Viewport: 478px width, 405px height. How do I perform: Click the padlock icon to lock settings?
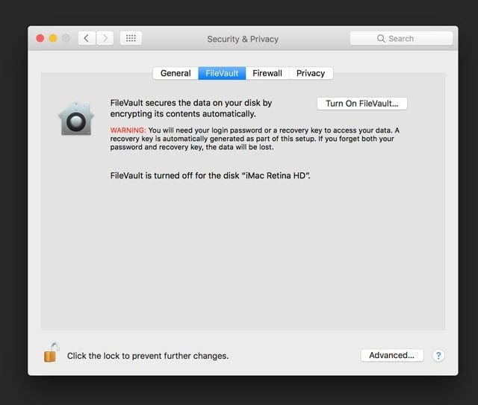52,353
